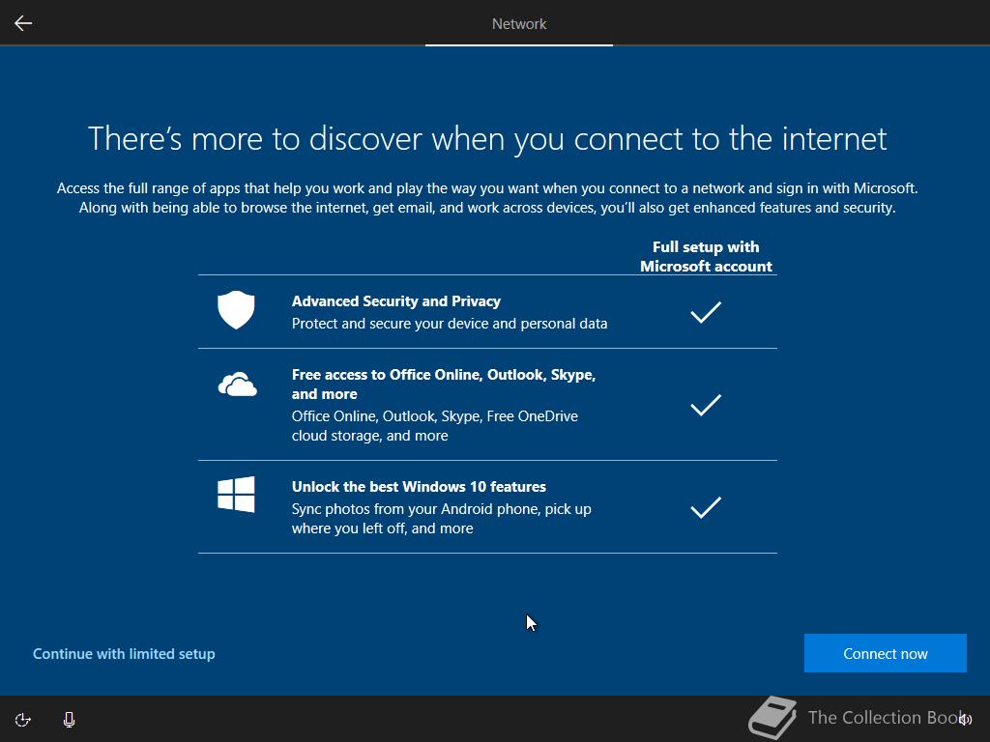
Task: Click the OneDrive cloud icon
Action: pos(238,385)
